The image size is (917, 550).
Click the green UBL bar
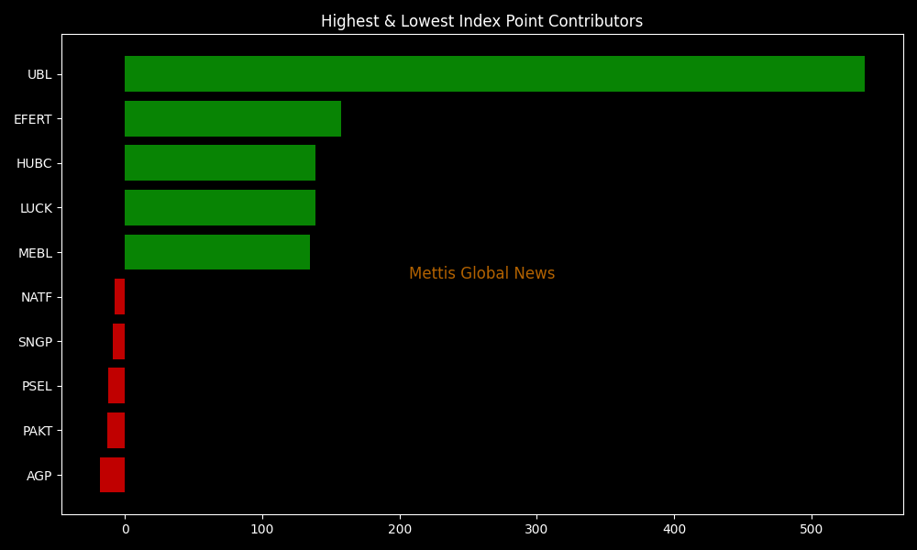494,73
